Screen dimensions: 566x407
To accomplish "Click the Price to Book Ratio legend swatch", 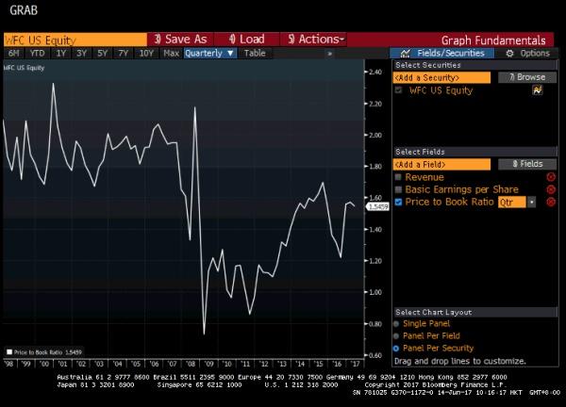I will (x=9, y=352).
